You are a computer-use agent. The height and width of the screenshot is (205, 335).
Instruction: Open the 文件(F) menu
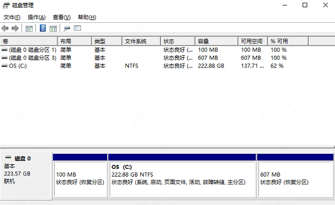click(12, 17)
